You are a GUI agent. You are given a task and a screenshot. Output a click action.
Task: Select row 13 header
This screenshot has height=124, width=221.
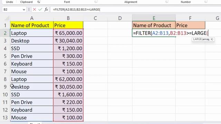click(5, 117)
